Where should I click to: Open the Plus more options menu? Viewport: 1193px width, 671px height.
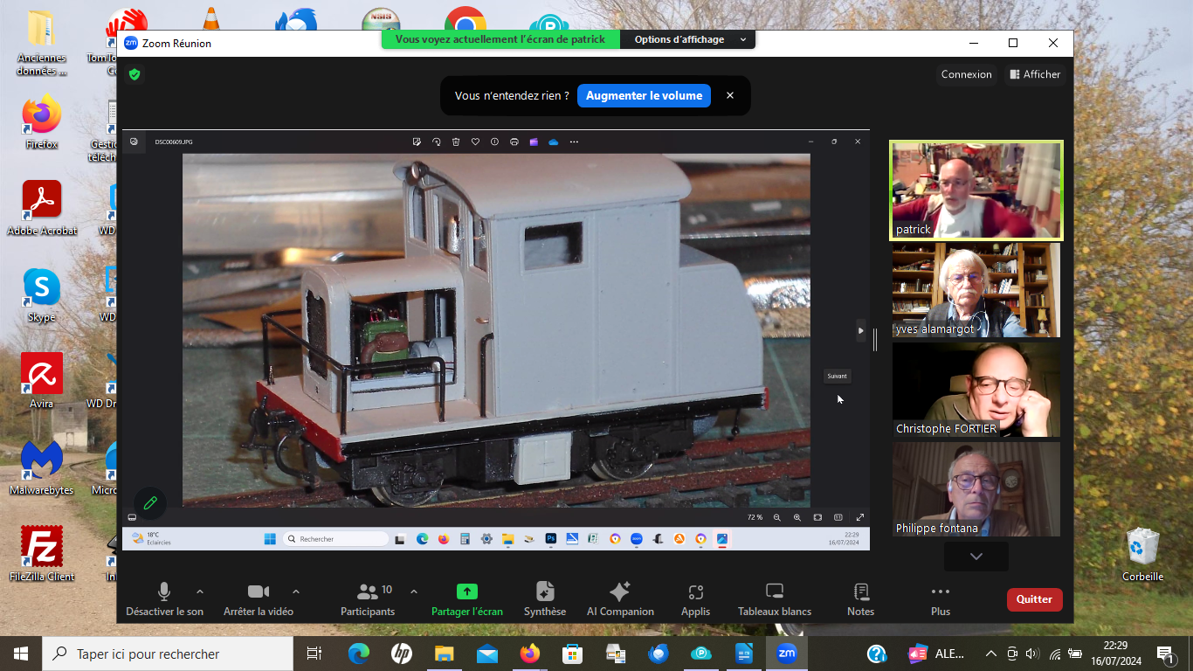[x=941, y=599]
